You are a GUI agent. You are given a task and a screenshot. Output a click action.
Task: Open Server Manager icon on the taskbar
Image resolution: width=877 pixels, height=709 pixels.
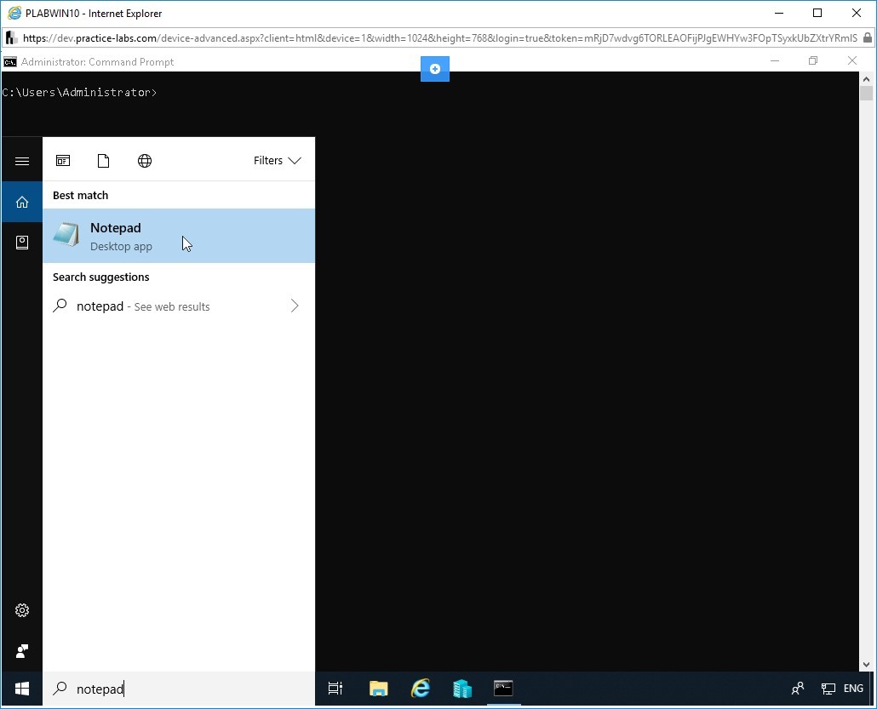[462, 689]
